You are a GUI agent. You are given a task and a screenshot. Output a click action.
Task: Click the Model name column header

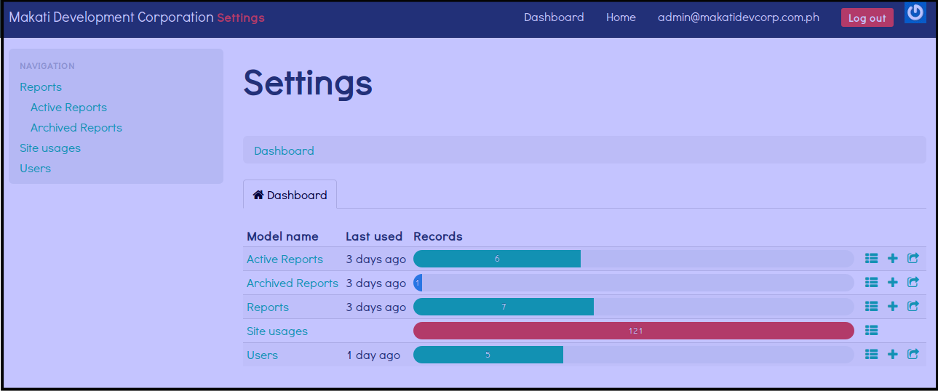[x=282, y=236]
